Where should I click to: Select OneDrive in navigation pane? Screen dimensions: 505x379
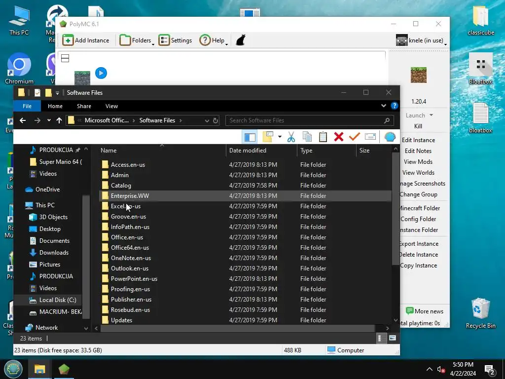click(47, 189)
